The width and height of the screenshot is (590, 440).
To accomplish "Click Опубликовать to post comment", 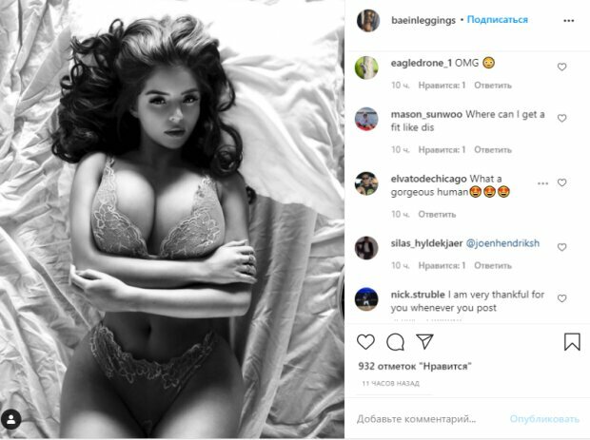I will pos(544,418).
